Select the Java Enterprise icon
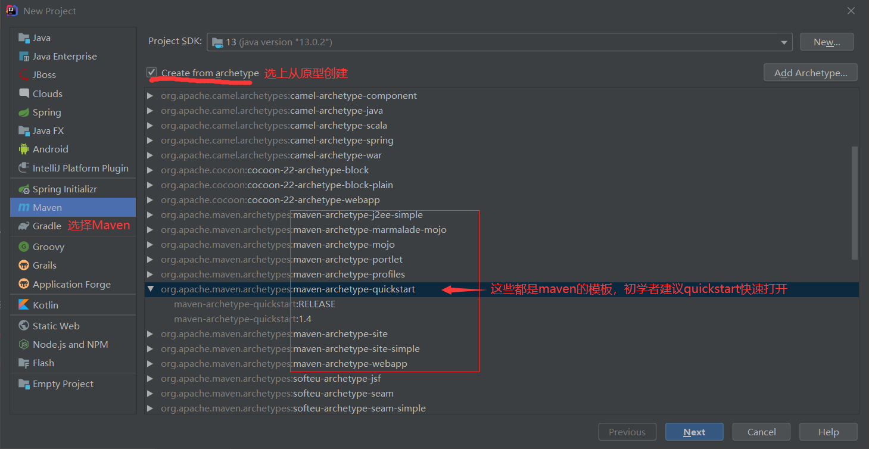 (x=24, y=57)
